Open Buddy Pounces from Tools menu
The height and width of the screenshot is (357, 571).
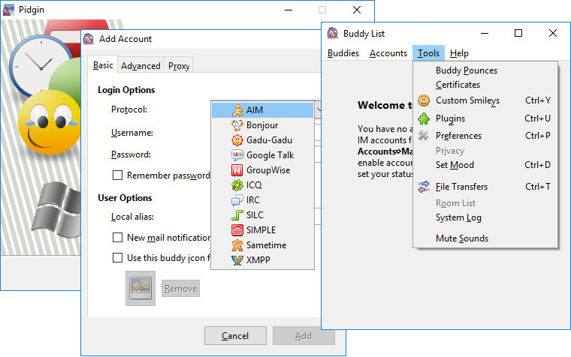tap(485, 70)
